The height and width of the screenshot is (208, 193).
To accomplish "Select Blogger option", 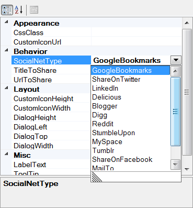I will (130, 106).
